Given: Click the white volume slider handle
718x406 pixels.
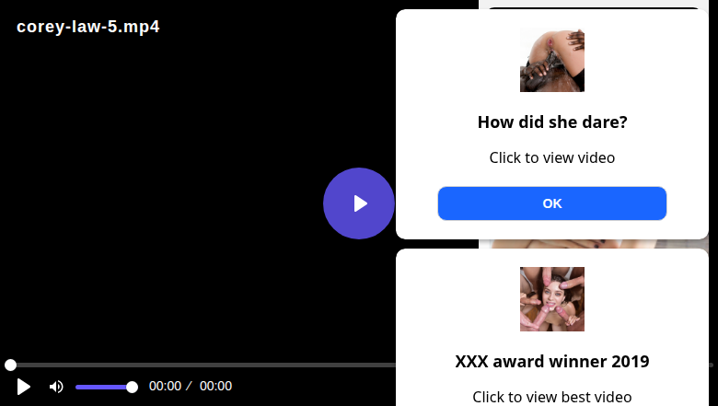Looking at the screenshot, I should tap(132, 388).
